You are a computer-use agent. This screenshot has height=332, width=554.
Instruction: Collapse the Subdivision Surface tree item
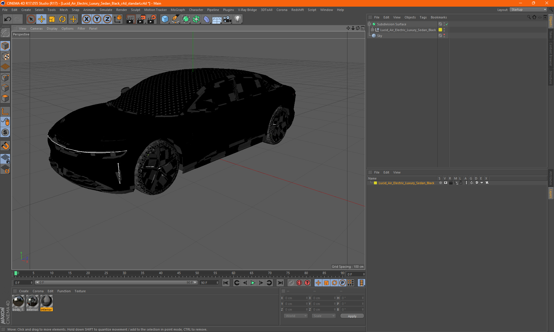[x=369, y=24]
